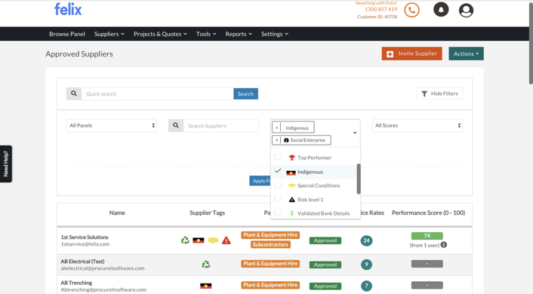Click AB Trenching's grey performance score bar
The width and height of the screenshot is (533, 294).
point(427,285)
